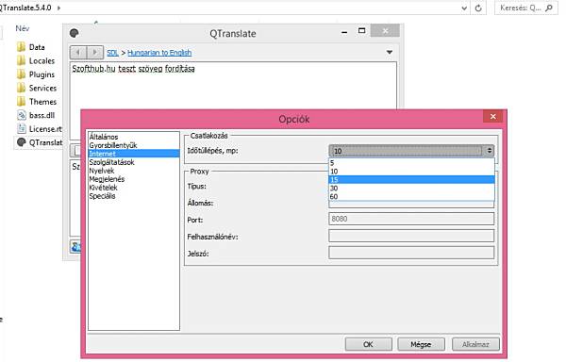Go back with QTranslate's left arrow button
This screenshot has width=566, height=362.
point(78,52)
